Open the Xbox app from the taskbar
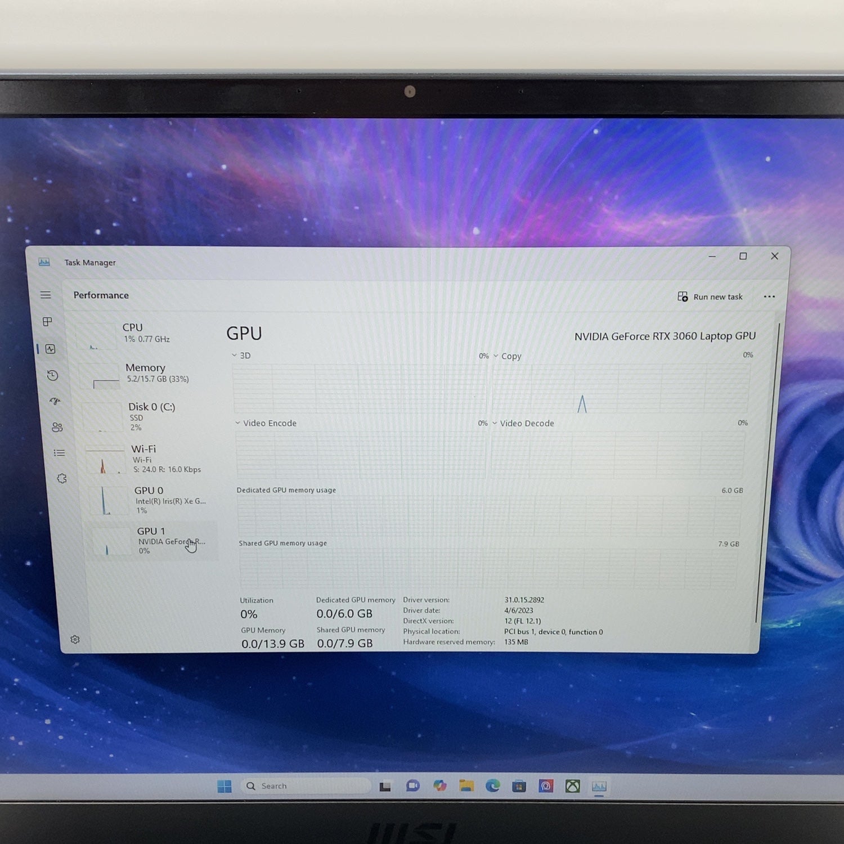 pos(572,786)
